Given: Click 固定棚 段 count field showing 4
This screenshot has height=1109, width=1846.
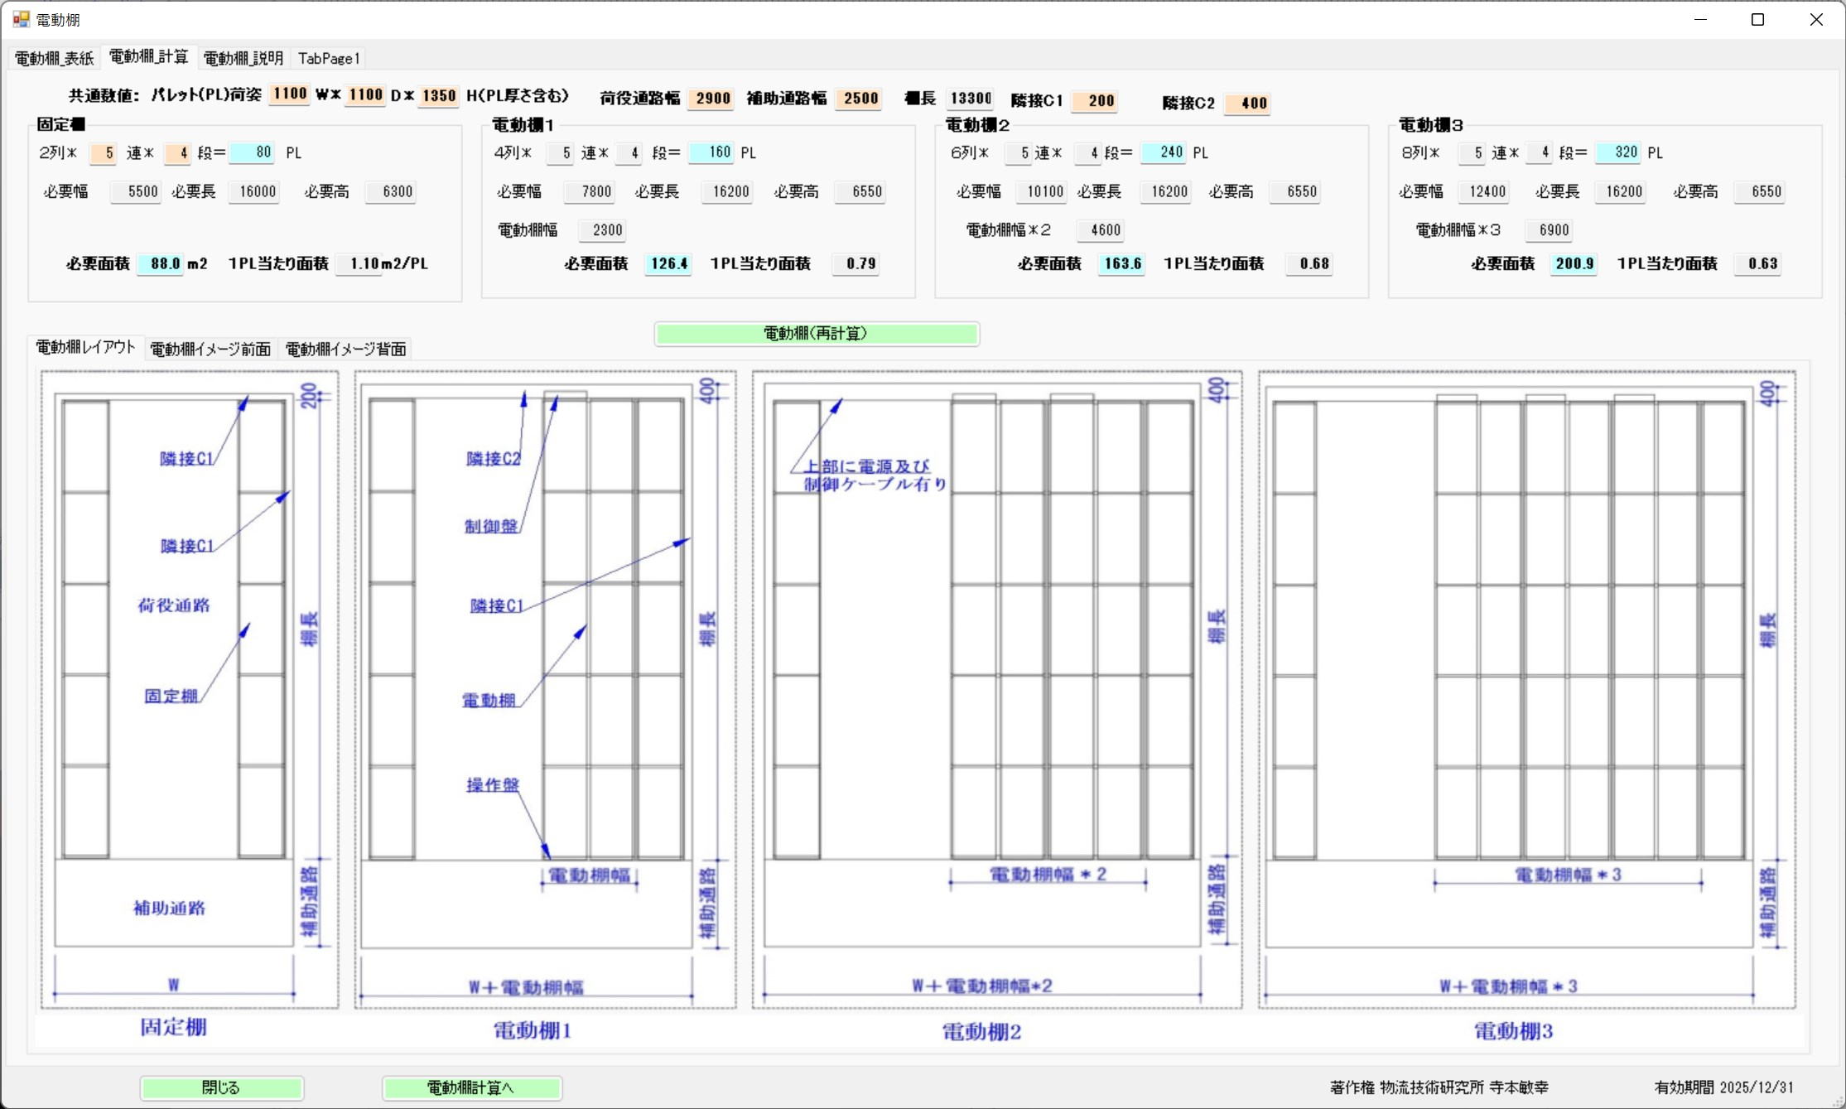Looking at the screenshot, I should [x=179, y=153].
